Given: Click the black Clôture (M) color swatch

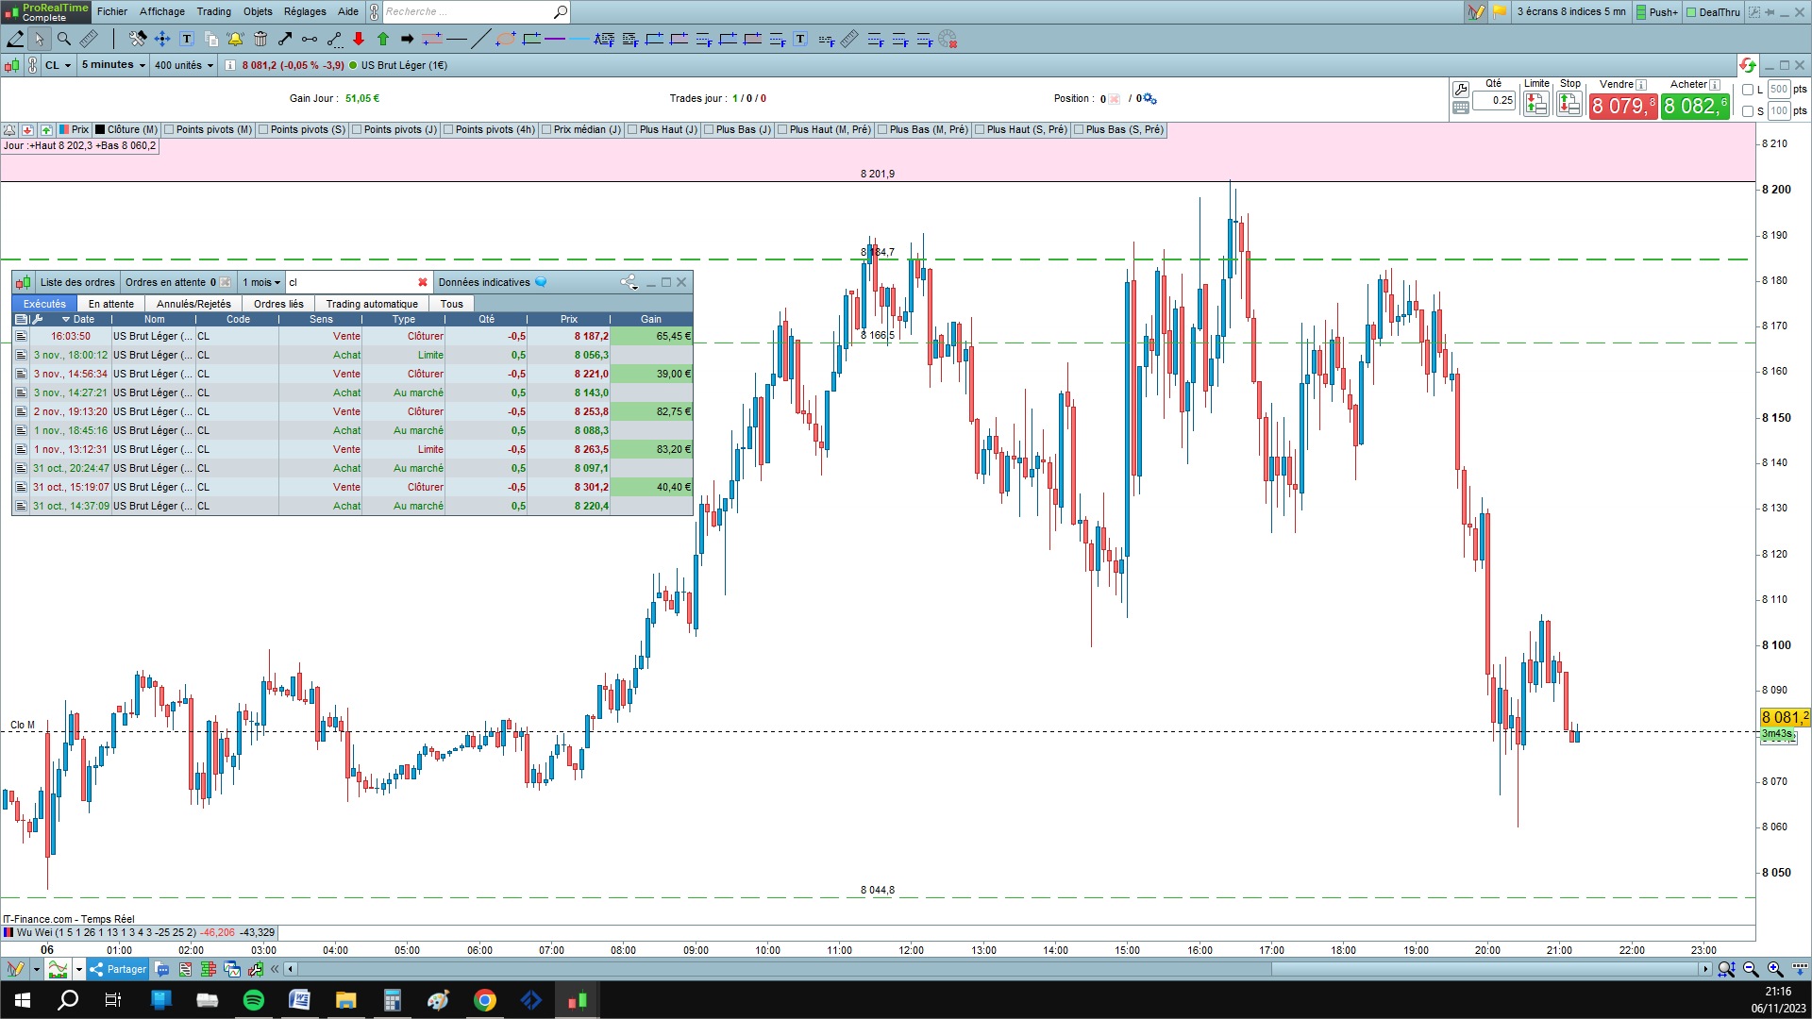Looking at the screenshot, I should (x=100, y=130).
